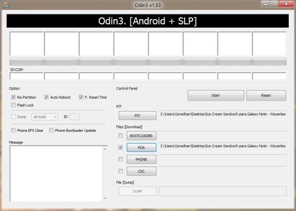Click the PIT file path field
The height and width of the screenshot is (211, 296).
[222, 115]
